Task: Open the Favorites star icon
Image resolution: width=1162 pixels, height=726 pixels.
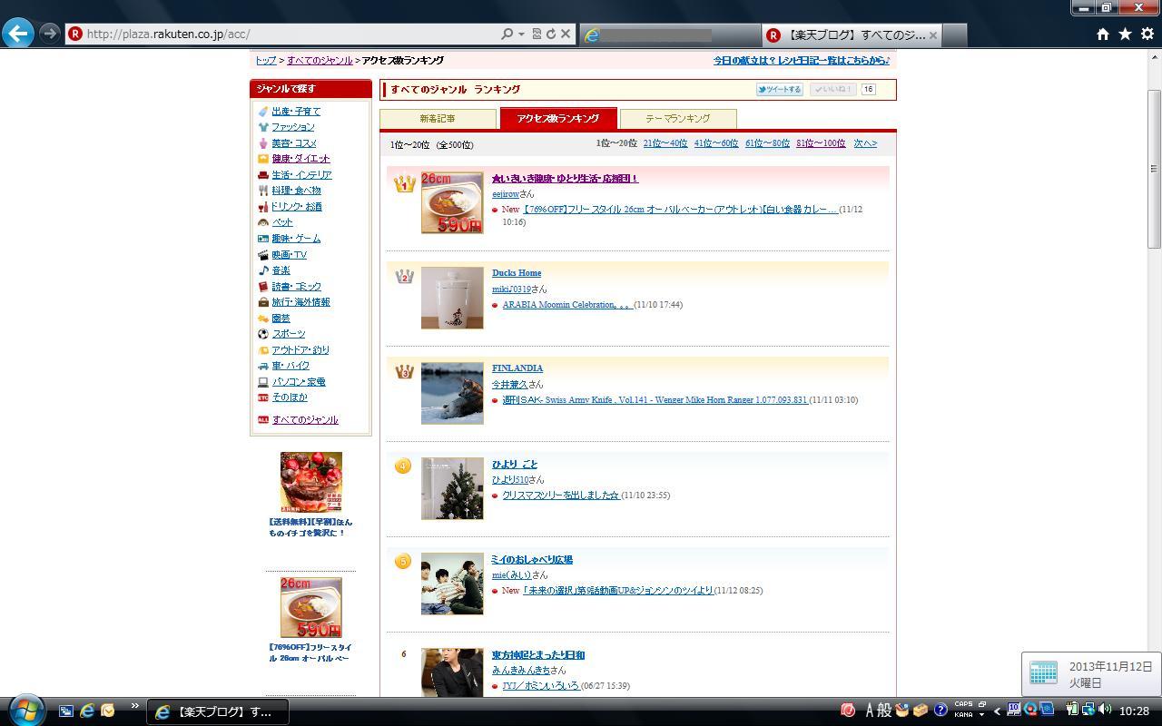Action: [1125, 34]
